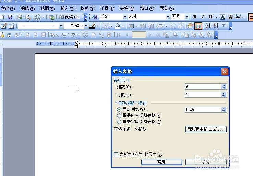Click the Merge Cells icon
253x176 pixels.
[x=143, y=26]
